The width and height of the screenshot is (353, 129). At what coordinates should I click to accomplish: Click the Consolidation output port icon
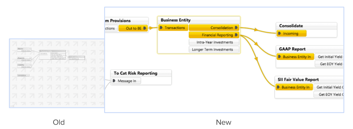click(x=236, y=28)
